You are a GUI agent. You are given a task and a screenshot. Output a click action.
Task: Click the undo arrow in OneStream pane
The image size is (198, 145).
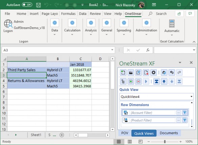click(172, 73)
